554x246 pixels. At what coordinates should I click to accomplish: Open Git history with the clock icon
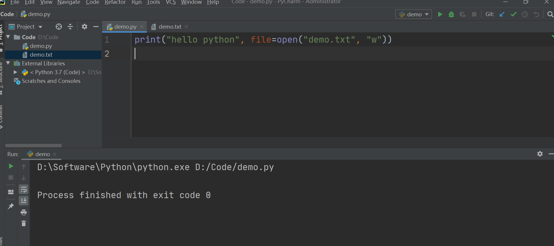pos(525,14)
